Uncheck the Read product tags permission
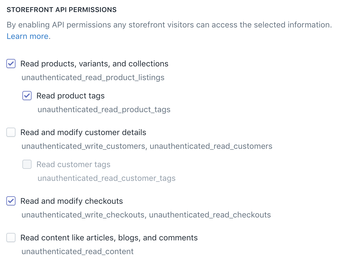This screenshot has width=342, height=265. [27, 96]
